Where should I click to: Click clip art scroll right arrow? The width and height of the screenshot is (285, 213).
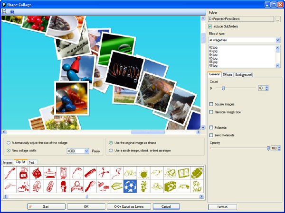pyautogui.click(x=201, y=196)
